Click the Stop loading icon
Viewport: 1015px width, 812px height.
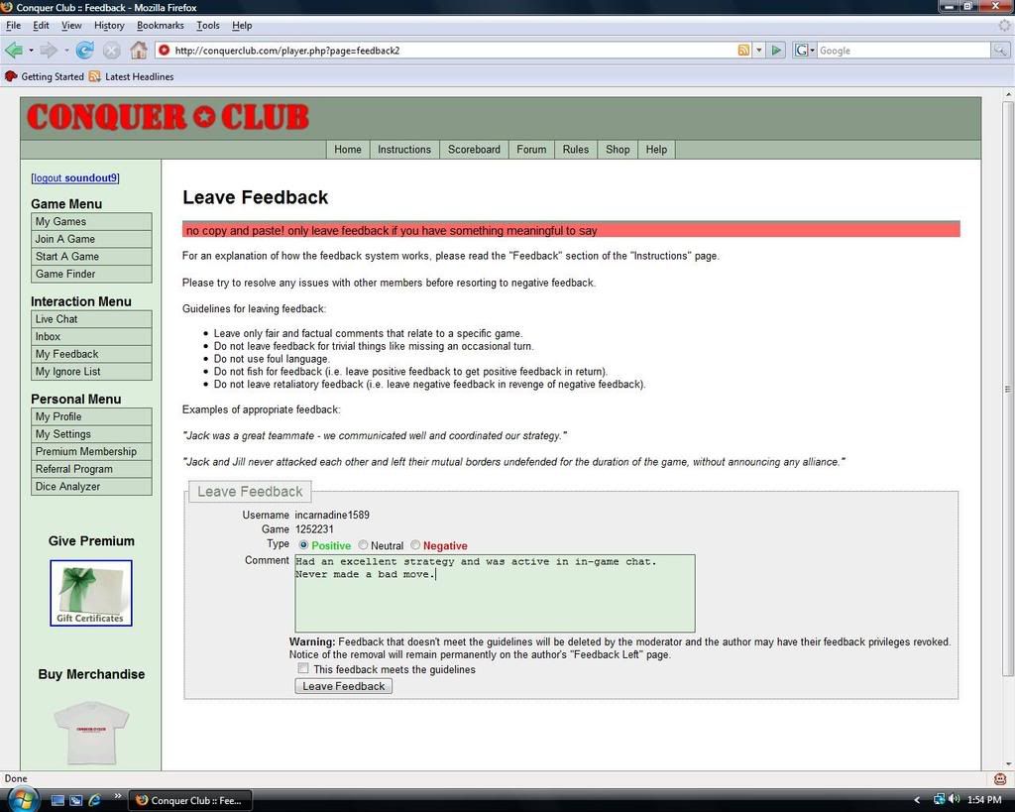click(112, 50)
